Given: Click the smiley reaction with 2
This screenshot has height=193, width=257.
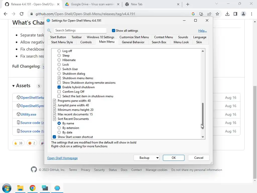Looking at the screenshot, I should click(32, 143).
